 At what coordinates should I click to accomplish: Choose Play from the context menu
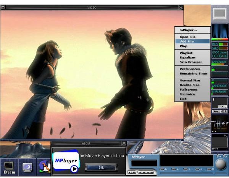coord(183,46)
